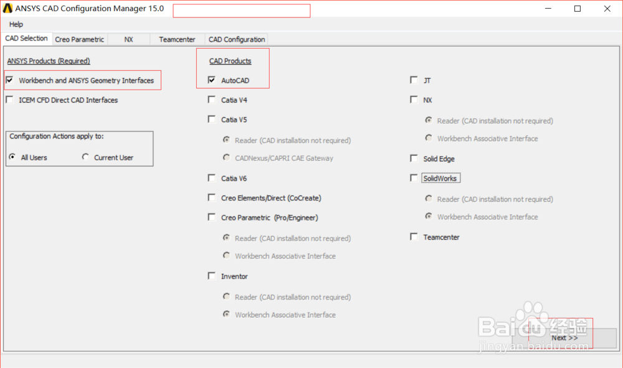Viewport: 623px width, 368px height.
Task: Choose Workbench Associative Interface under Creo Parametric
Action: tap(227, 255)
